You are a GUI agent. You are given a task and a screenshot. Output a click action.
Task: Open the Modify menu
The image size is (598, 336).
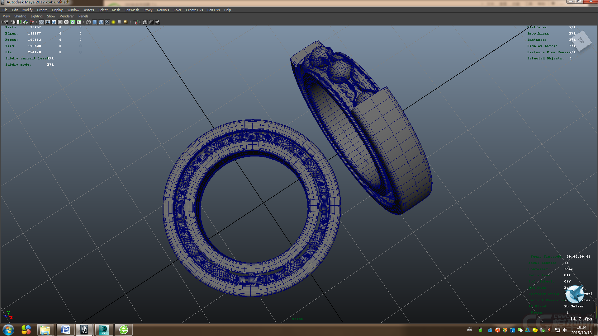coord(27,10)
